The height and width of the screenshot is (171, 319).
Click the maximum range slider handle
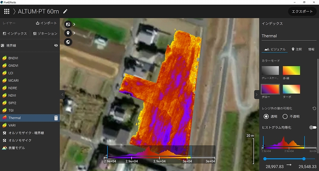tap(304, 159)
